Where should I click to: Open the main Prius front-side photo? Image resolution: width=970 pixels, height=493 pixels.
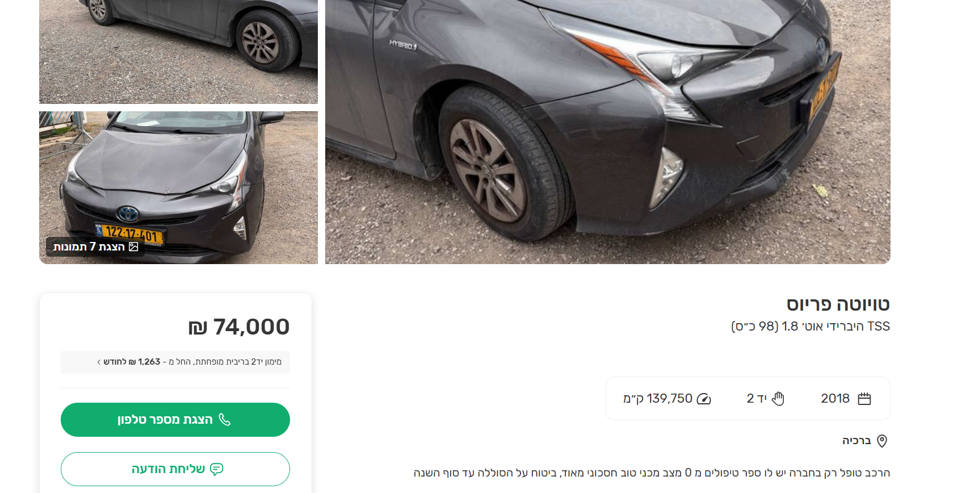point(607,132)
